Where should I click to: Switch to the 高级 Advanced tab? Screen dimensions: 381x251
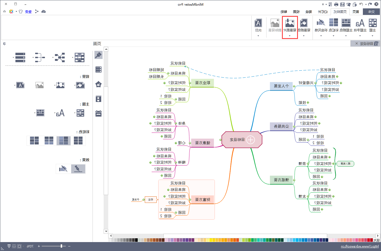click(x=309, y=12)
